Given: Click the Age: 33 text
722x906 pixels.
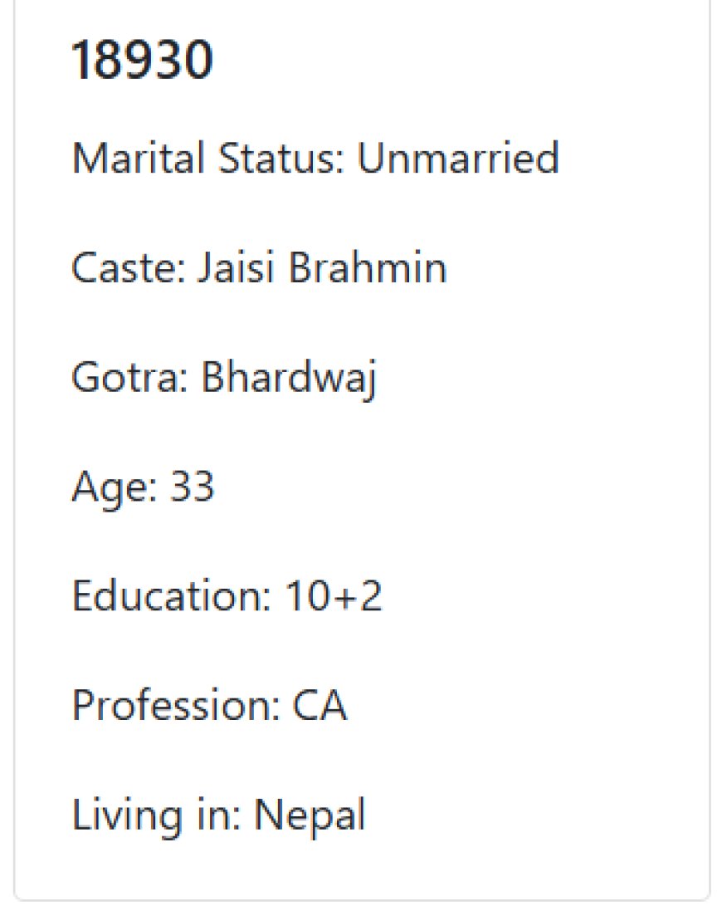Looking at the screenshot, I should tap(143, 488).
